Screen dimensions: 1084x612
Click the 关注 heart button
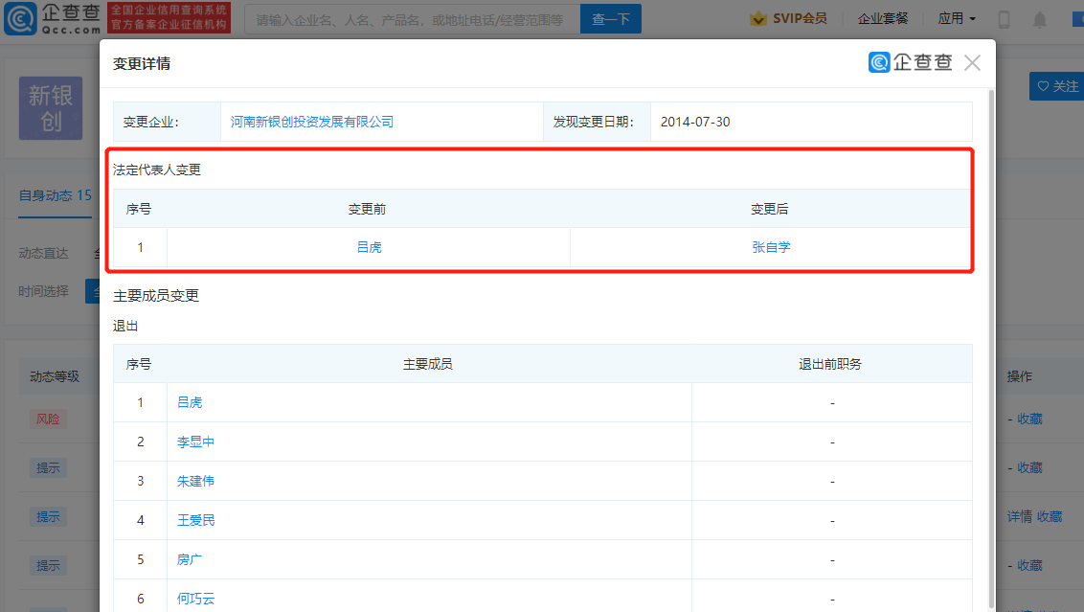click(1058, 86)
